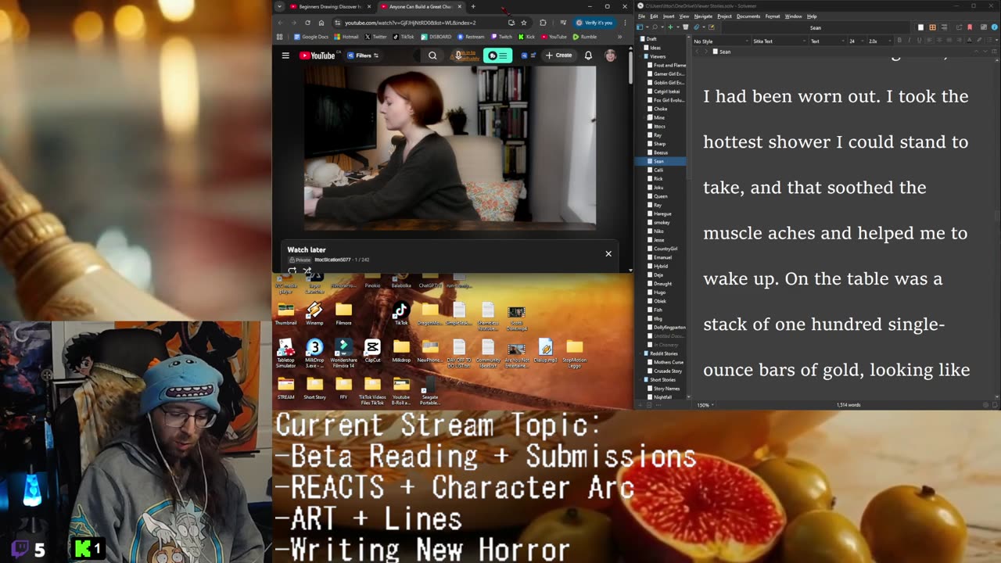
Task: Click the browser address bar URL
Action: click(x=411, y=23)
